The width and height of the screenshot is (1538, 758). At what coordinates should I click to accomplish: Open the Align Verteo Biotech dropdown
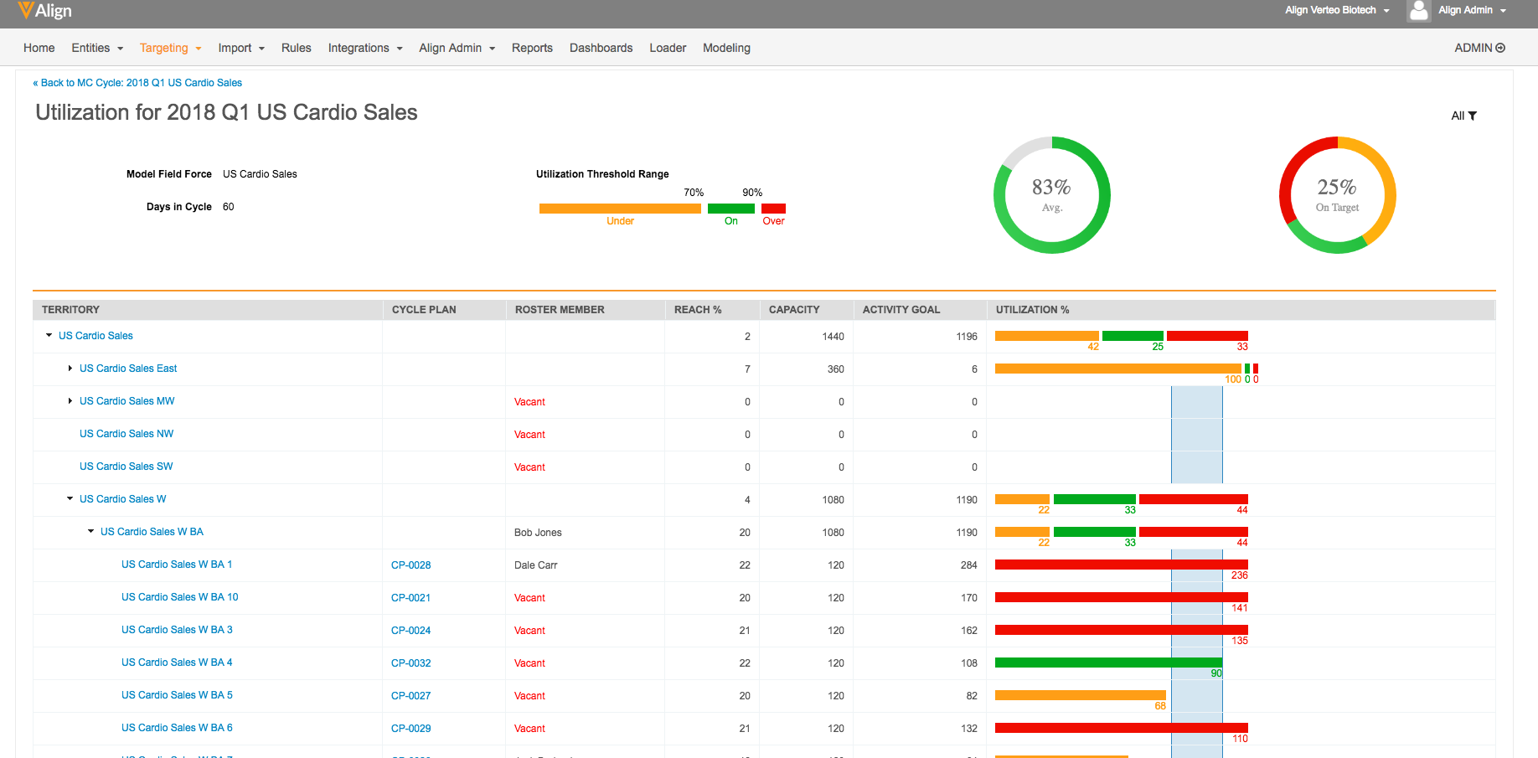1337,11
